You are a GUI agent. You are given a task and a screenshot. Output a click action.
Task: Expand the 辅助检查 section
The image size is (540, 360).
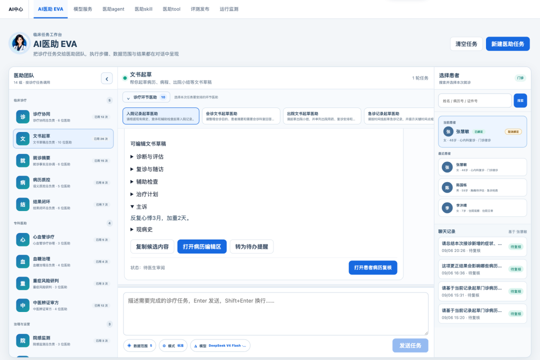coord(144,181)
